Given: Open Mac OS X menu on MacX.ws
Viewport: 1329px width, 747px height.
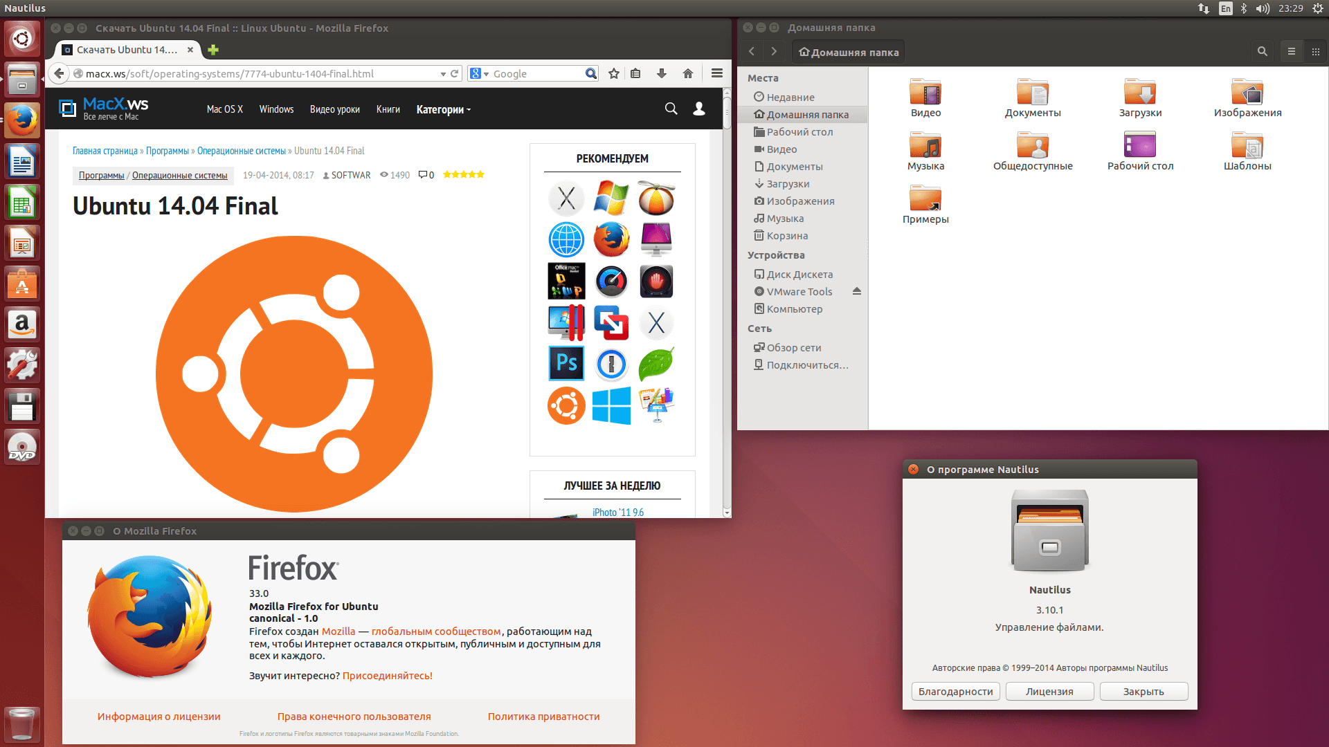Looking at the screenshot, I should pos(224,109).
